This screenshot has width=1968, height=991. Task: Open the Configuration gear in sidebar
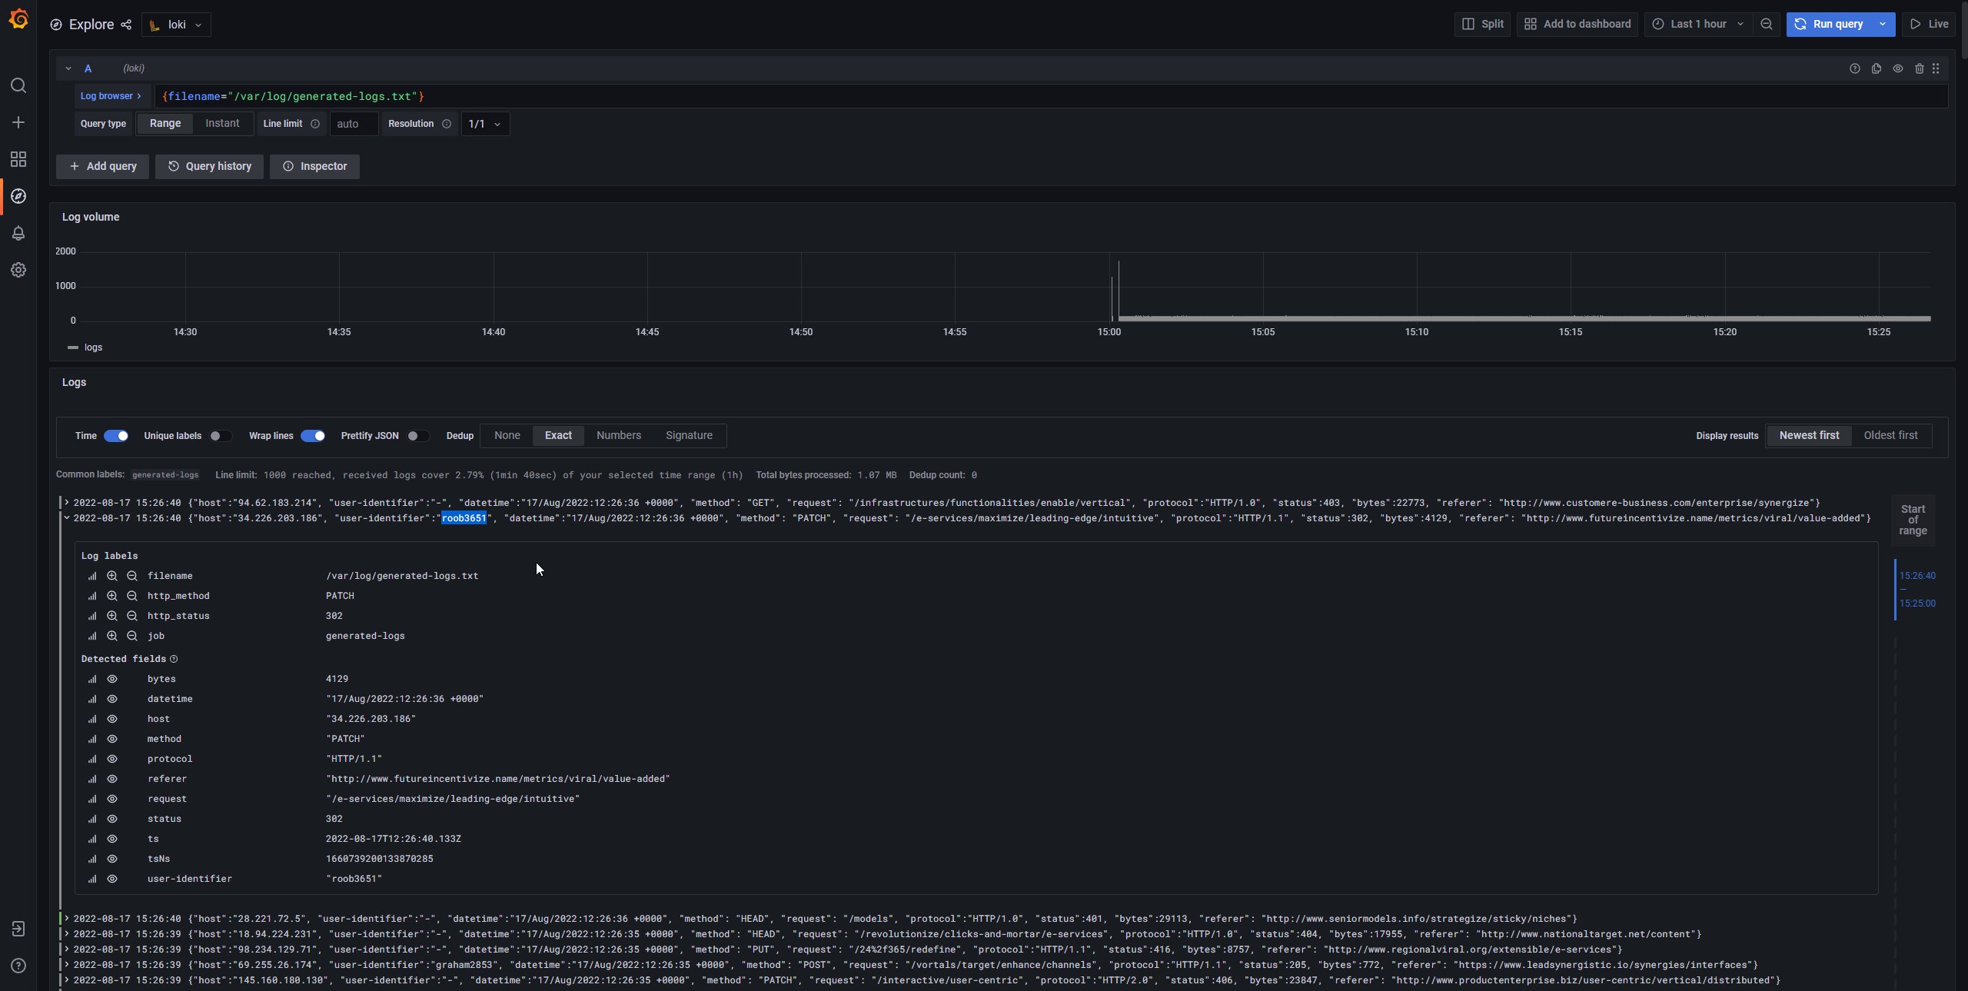(x=18, y=270)
